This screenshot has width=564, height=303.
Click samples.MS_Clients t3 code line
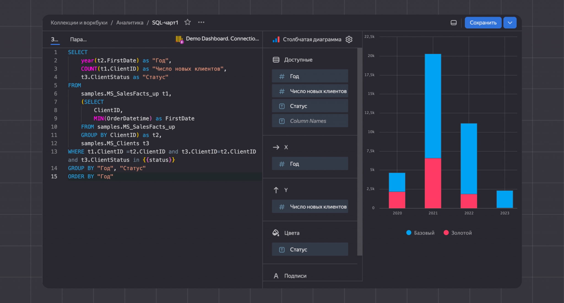[115, 143]
